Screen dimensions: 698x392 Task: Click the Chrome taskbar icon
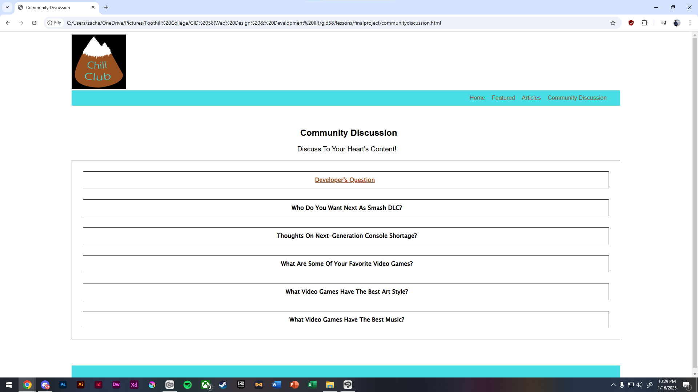(27, 385)
